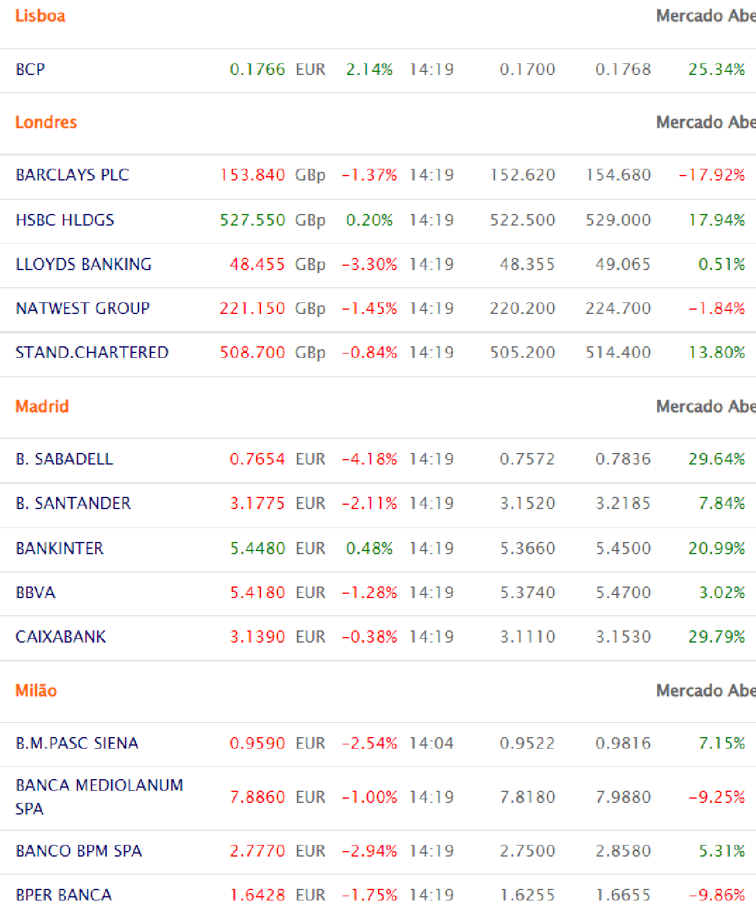Select the HSBC HLDGS link

click(x=65, y=220)
